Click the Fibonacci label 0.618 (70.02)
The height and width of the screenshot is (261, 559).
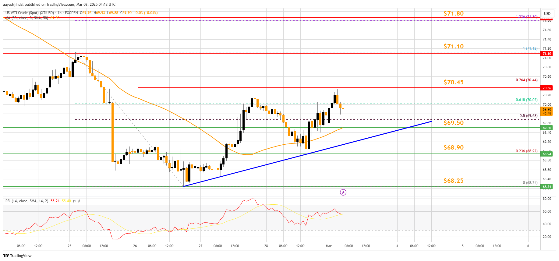[x=526, y=100]
